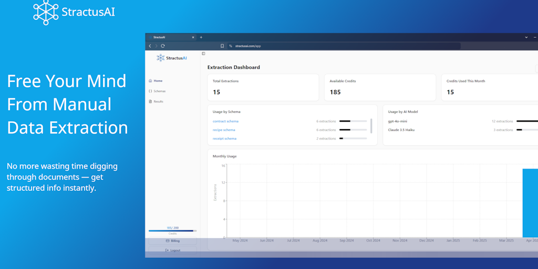Viewport: 538px width, 269px height.
Task: Click the May 2024 axis label
Action: click(x=240, y=241)
